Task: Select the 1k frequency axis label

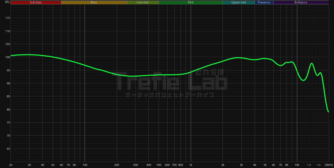Action: pyautogui.click(x=191, y=165)
